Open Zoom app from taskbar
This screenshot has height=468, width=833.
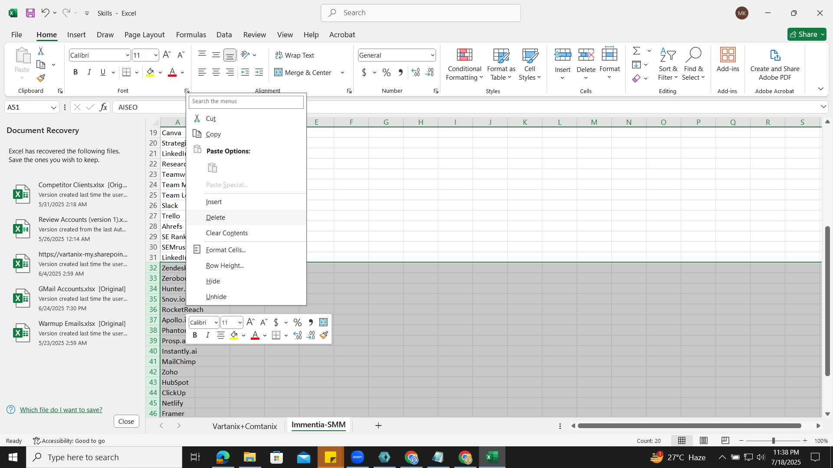click(x=357, y=457)
